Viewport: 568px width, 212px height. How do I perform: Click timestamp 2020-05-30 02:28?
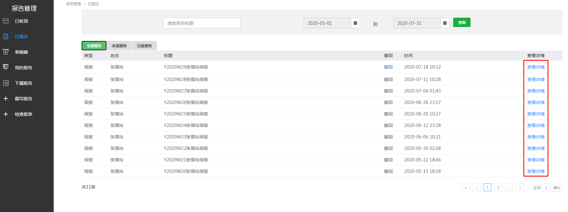(x=422, y=148)
